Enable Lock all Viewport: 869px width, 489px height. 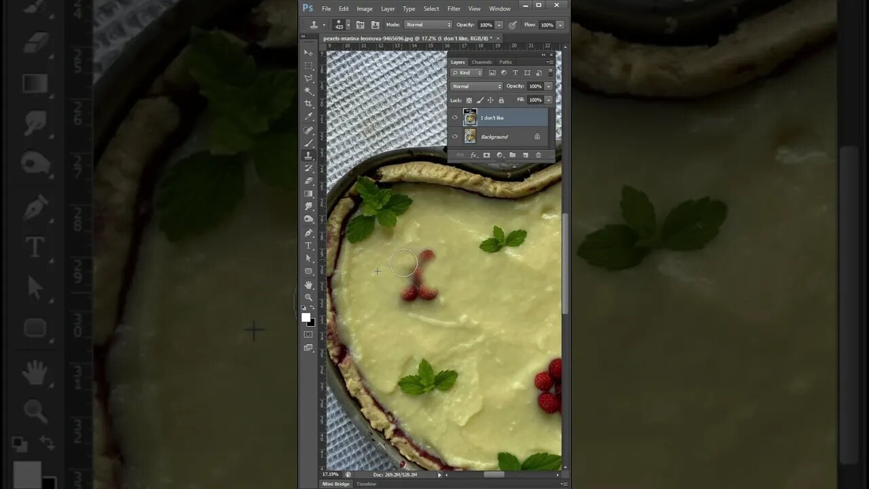click(501, 100)
